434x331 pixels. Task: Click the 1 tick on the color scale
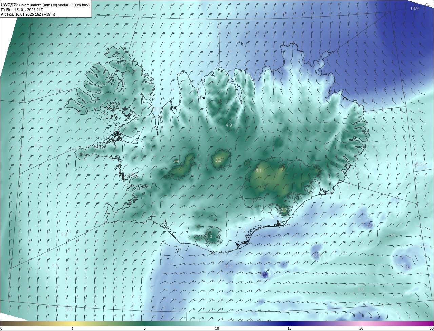[x=73, y=328]
